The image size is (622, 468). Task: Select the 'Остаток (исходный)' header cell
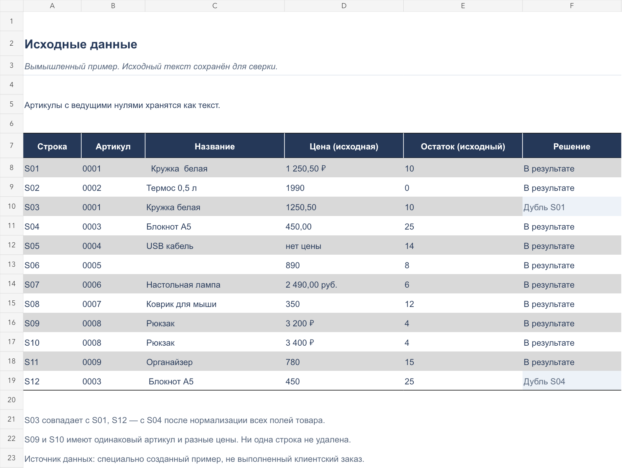(x=463, y=146)
